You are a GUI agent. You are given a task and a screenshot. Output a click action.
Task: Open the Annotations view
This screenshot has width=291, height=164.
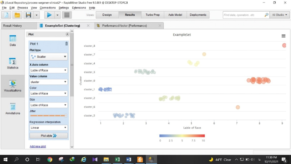(x=13, y=109)
